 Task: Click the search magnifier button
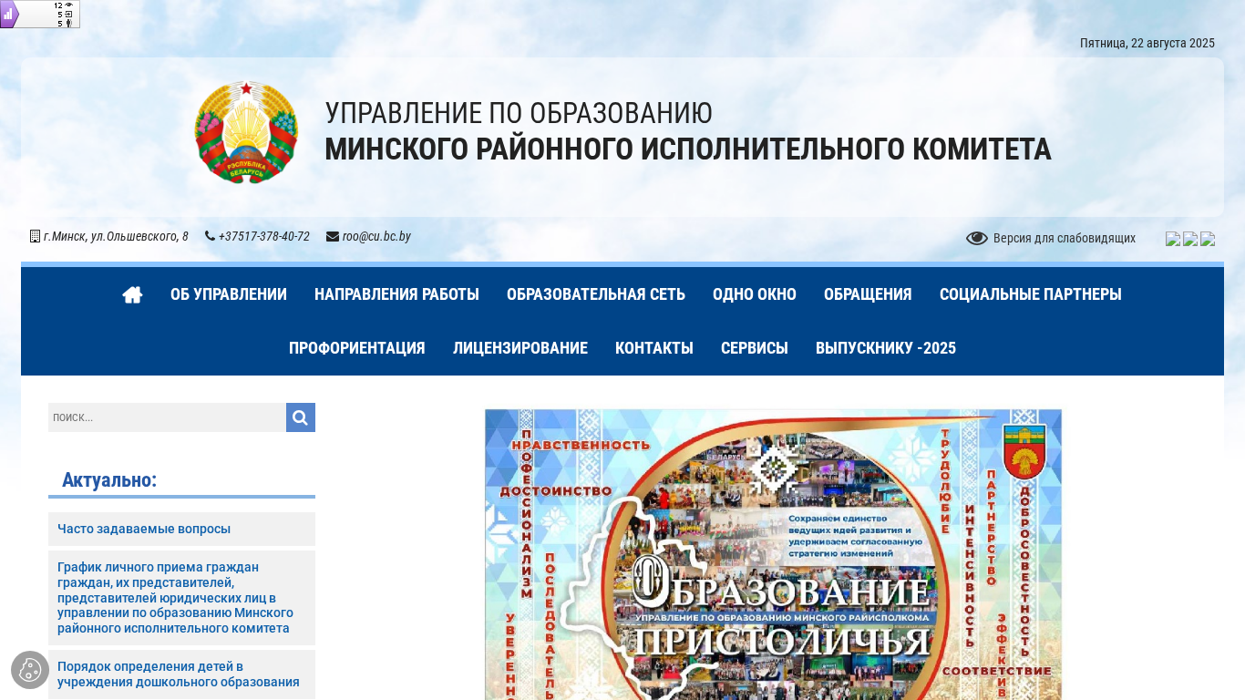(301, 417)
